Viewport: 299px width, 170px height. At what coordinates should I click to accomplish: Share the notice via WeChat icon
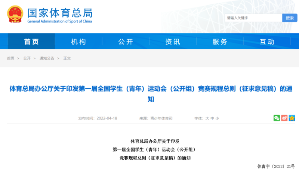tap(277, 118)
